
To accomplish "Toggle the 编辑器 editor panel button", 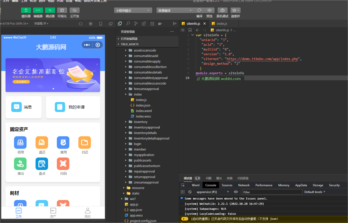I will [x=38, y=10].
